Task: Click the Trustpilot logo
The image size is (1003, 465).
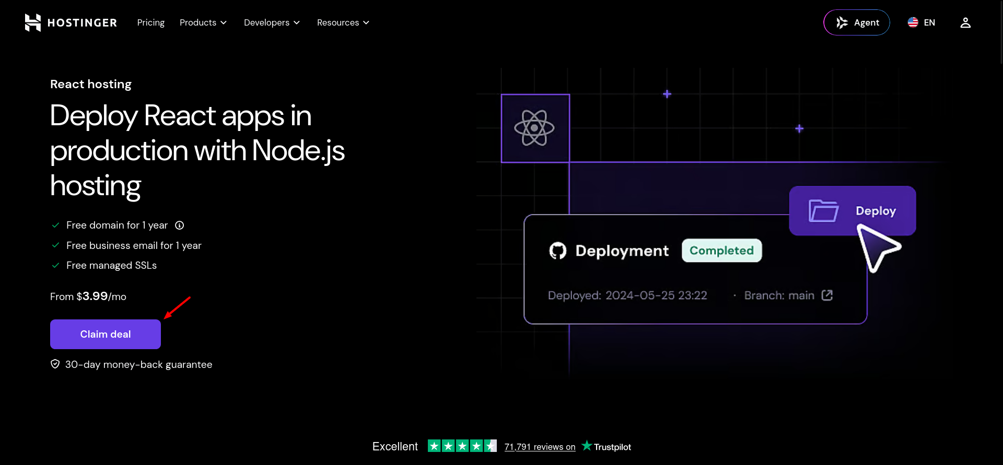Action: point(606,446)
